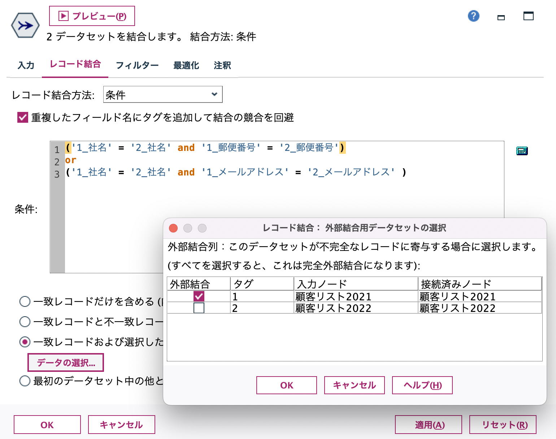
Task: Open help via the blue question mark icon
Action: [473, 16]
